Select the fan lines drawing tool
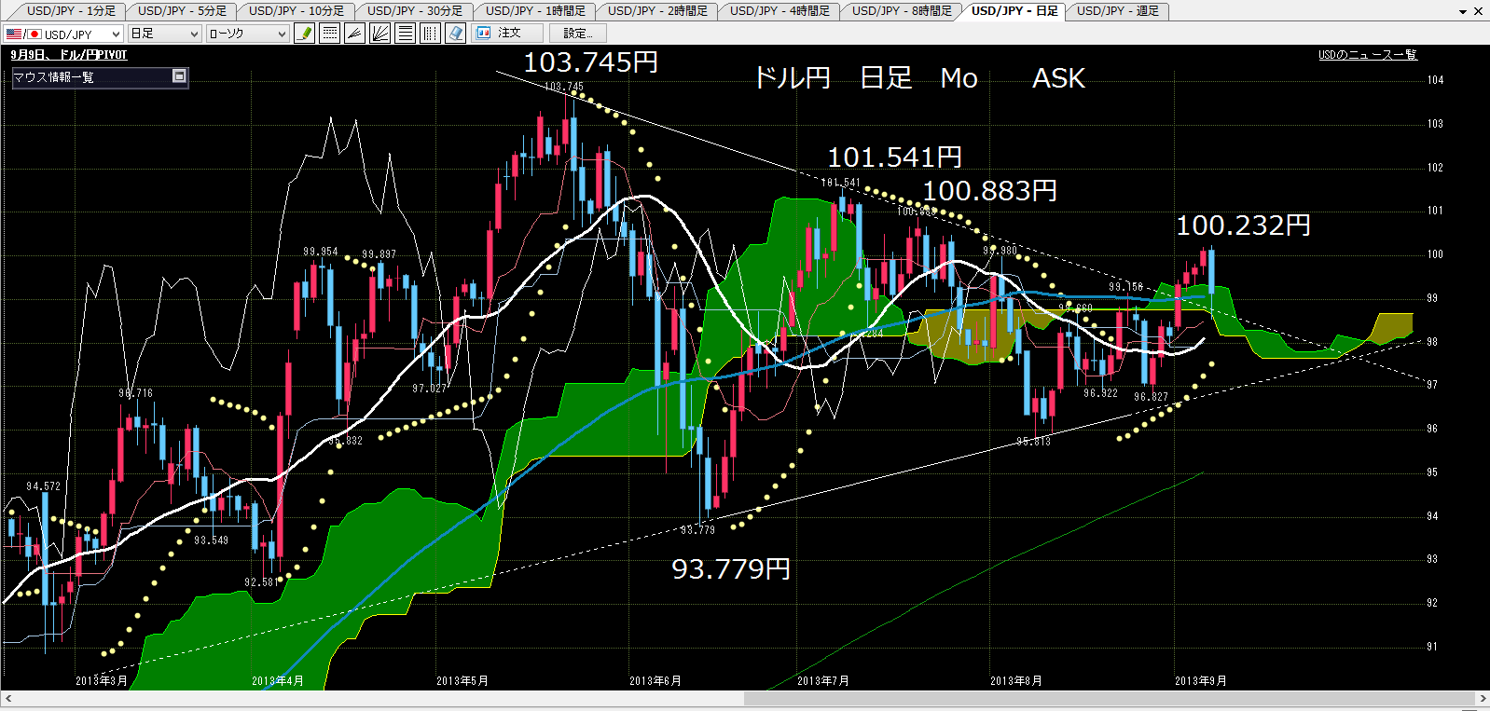The height and width of the screenshot is (711, 1490). point(379,34)
